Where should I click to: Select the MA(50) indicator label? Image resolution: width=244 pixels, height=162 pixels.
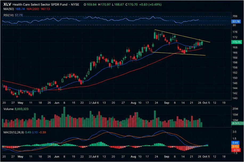(9, 9)
